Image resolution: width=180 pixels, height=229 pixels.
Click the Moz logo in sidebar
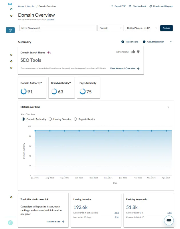pos(10,4)
